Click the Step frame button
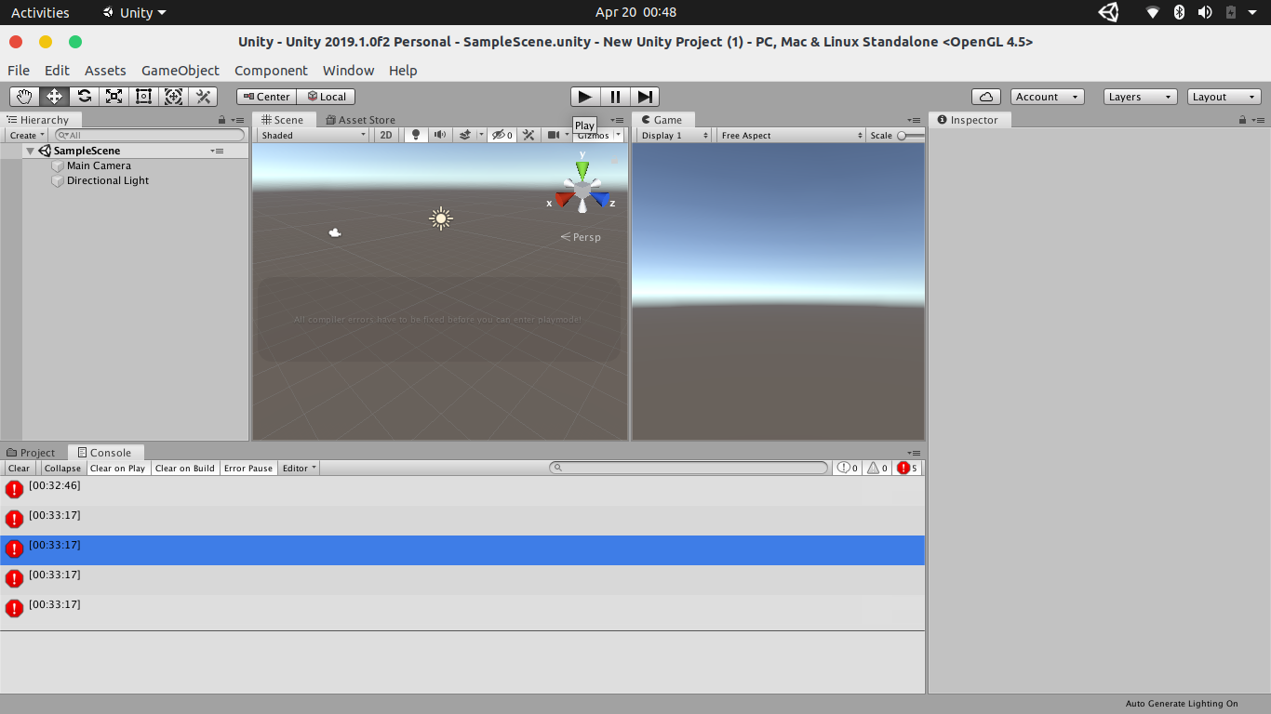This screenshot has height=714, width=1271. coord(645,97)
